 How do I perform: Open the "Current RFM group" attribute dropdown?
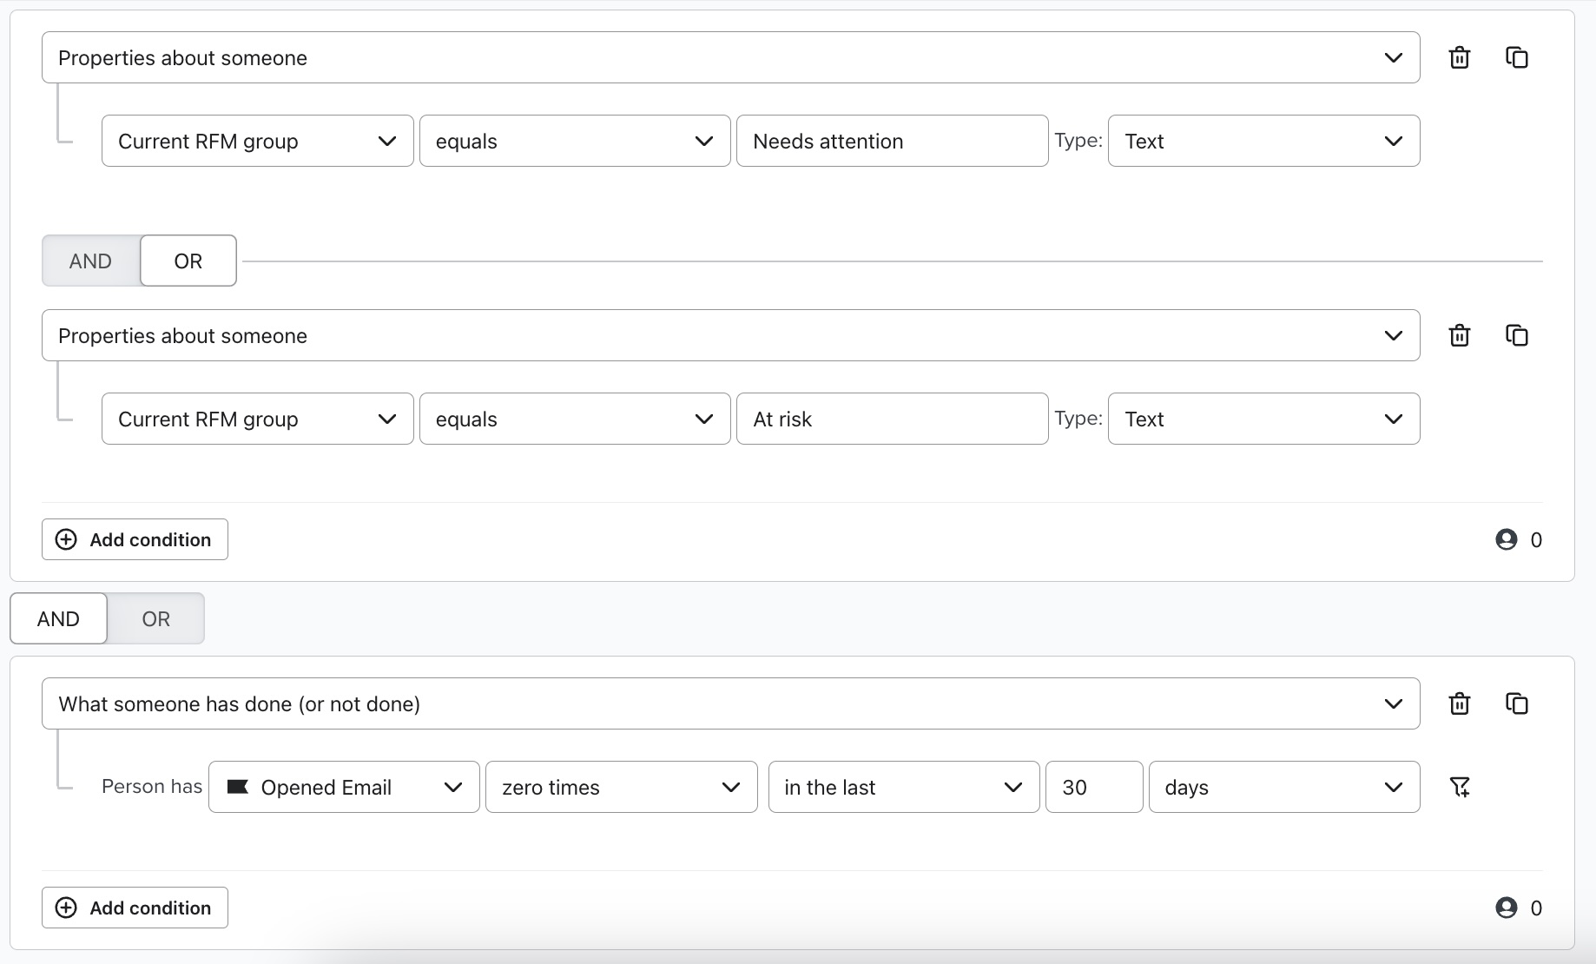pyautogui.click(x=256, y=140)
